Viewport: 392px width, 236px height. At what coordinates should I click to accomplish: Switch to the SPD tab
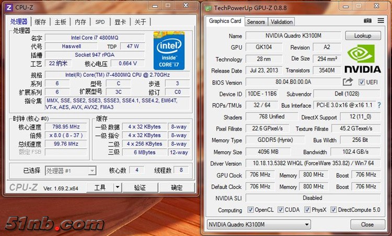100,22
